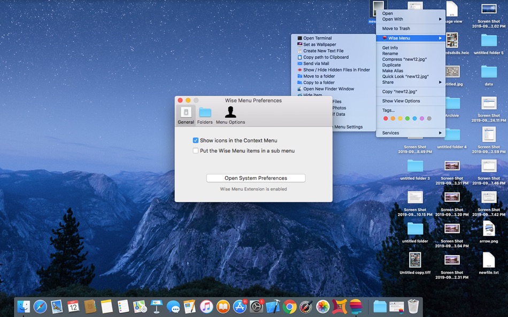The width and height of the screenshot is (508, 317).
Task: Select untitled folder 5 on desktop
Action: tap(489, 44)
